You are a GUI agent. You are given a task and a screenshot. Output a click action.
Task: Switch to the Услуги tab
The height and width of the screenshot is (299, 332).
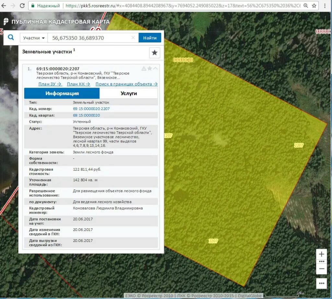pos(128,93)
